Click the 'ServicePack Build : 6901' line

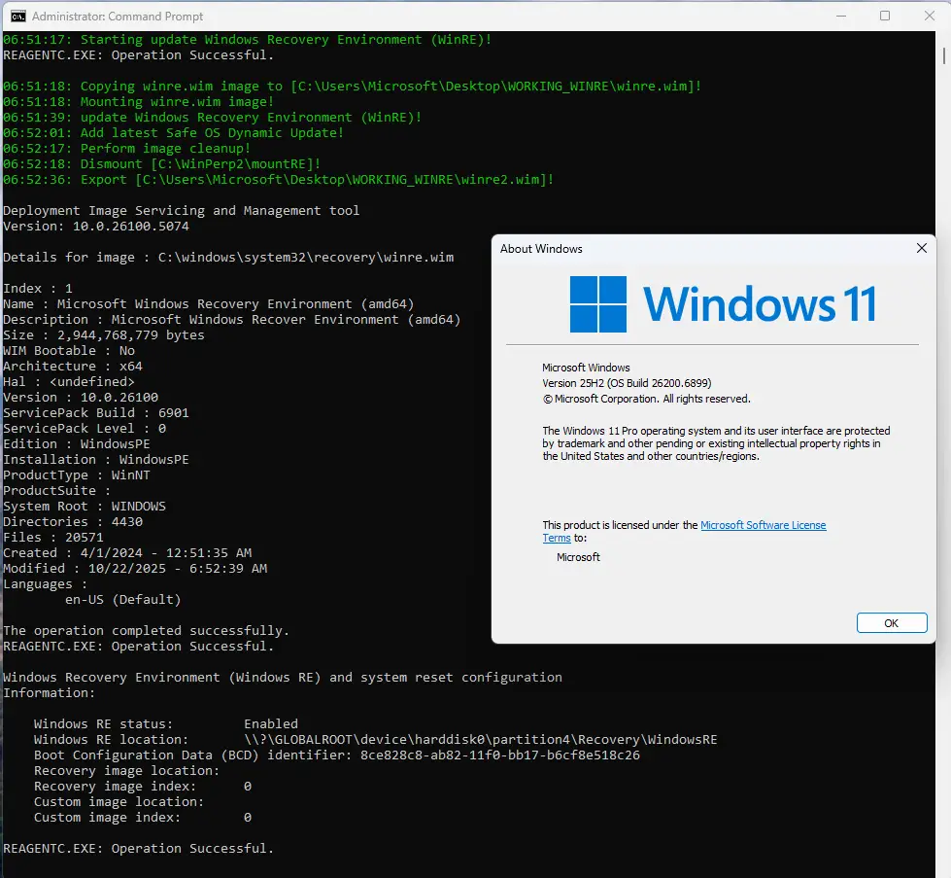pos(96,413)
